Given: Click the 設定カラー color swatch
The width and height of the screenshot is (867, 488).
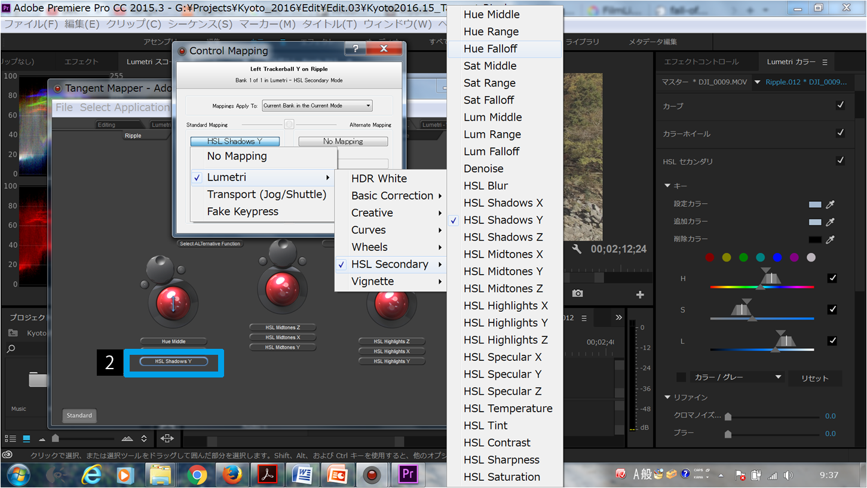Looking at the screenshot, I should tap(815, 204).
